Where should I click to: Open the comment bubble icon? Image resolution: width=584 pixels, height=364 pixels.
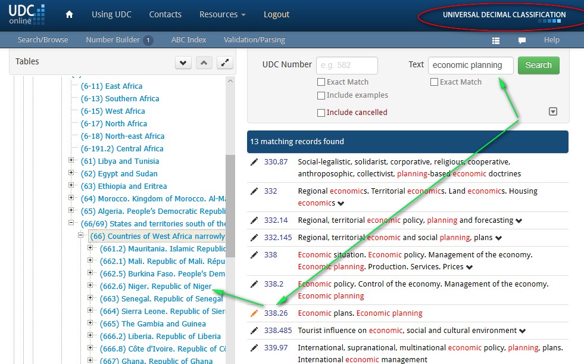click(521, 41)
